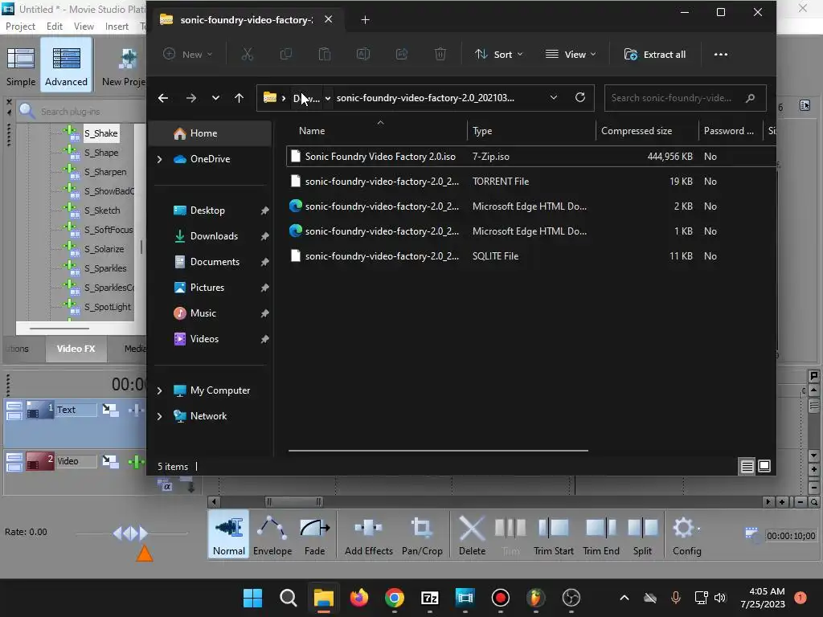Open See more options ellipsis in Explorer
Screen dimensions: 823x617
pyautogui.click(x=721, y=54)
